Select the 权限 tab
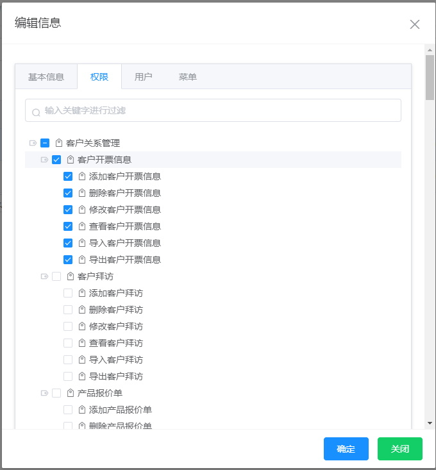 pyautogui.click(x=99, y=77)
